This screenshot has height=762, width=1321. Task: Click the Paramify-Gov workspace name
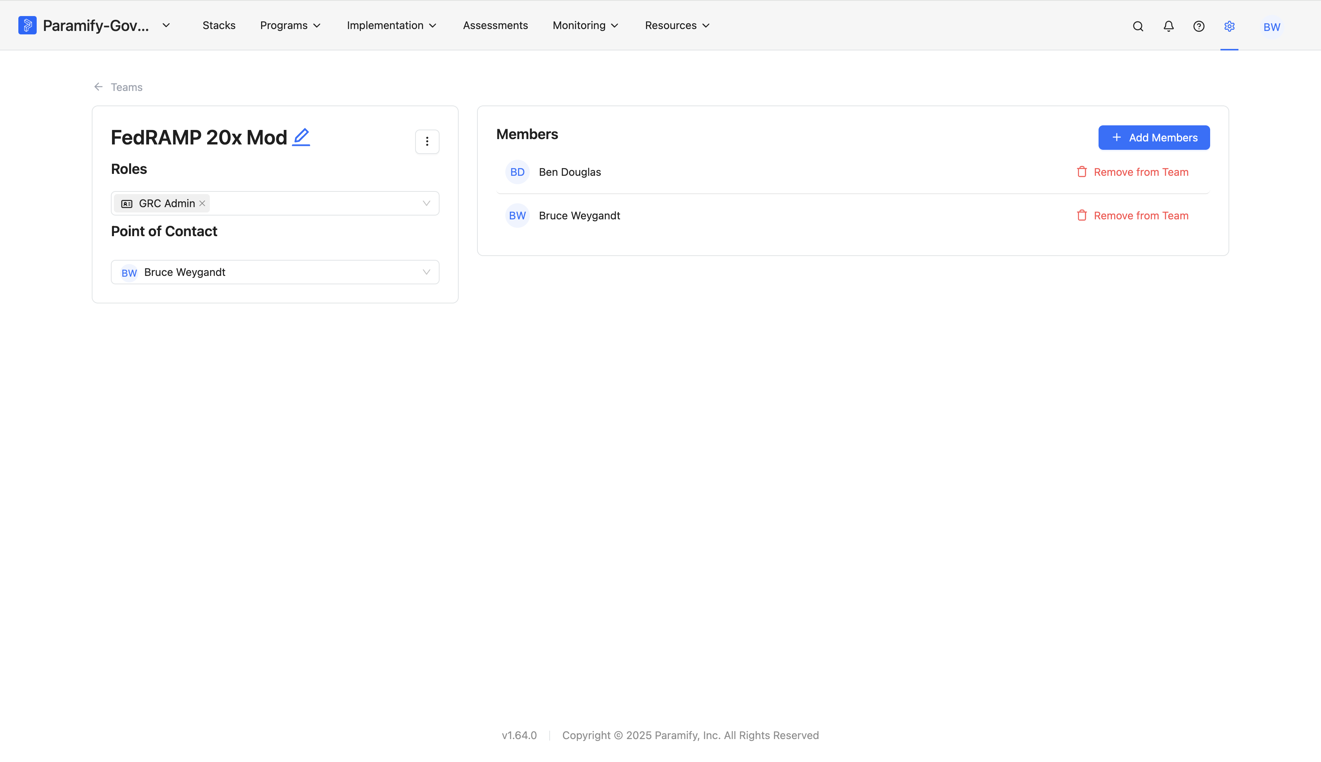point(96,25)
